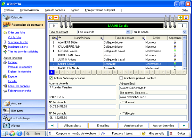
Task: Open the Calendrier panel
Action: pos(23,17)
